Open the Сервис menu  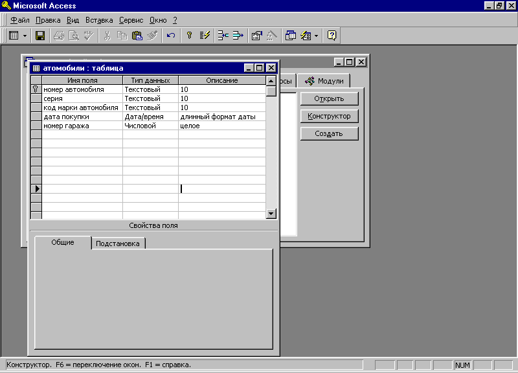[131, 20]
